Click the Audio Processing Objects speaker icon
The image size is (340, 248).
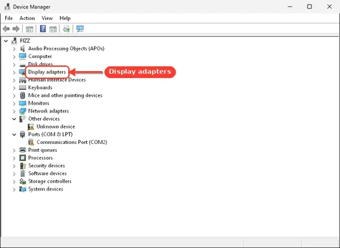(x=23, y=48)
